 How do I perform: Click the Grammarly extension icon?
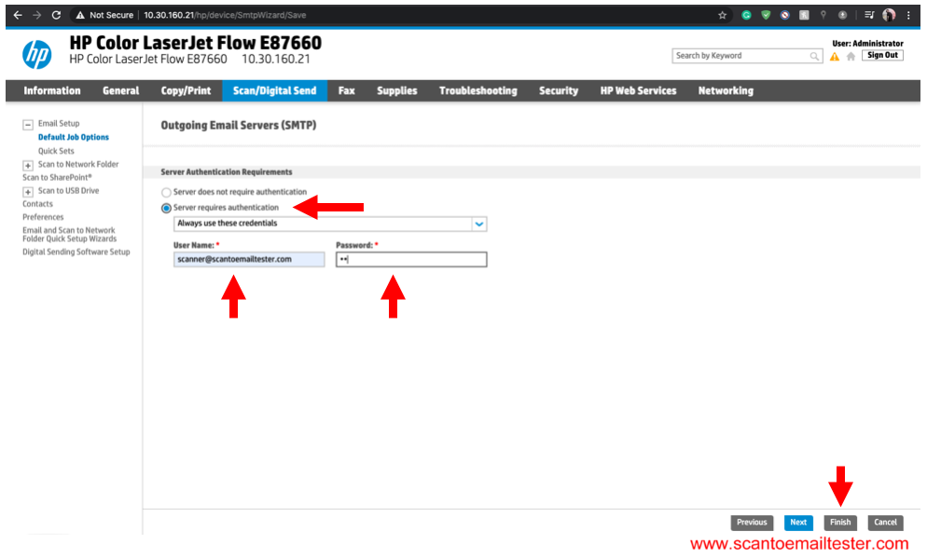[x=746, y=15]
